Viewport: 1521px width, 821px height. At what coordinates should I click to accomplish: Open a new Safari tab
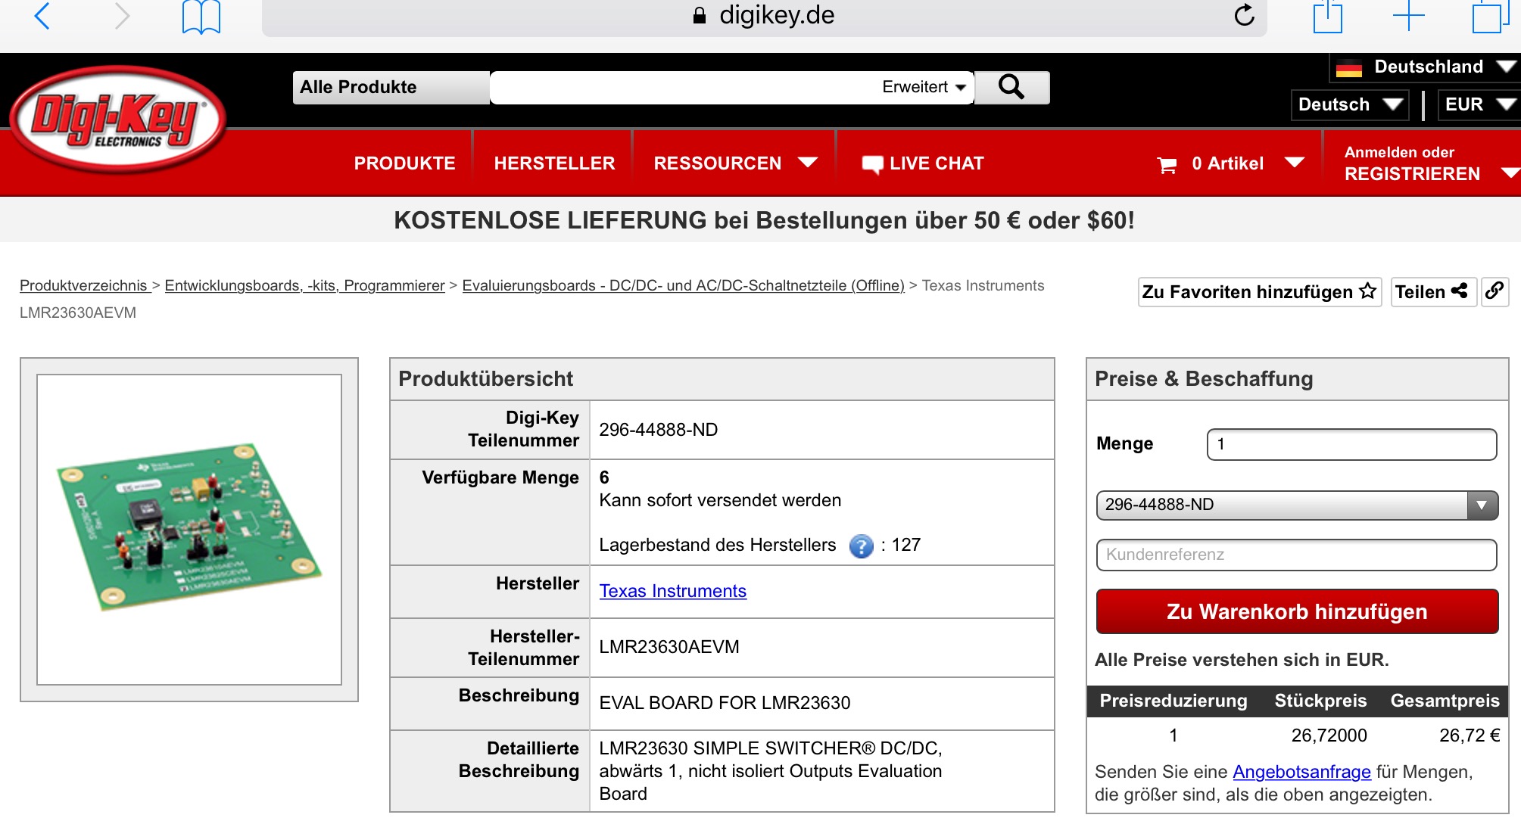(x=1408, y=16)
